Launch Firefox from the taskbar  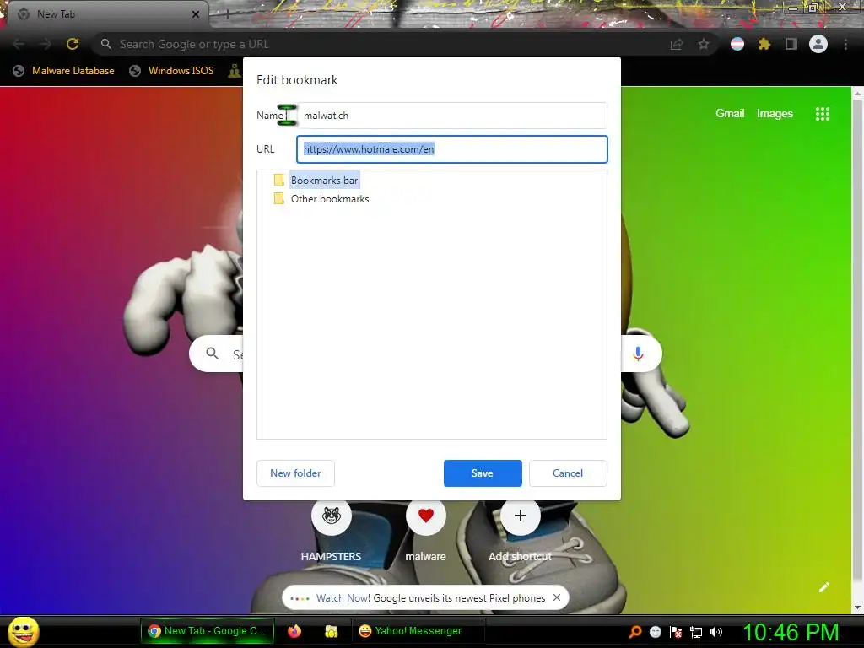294,631
